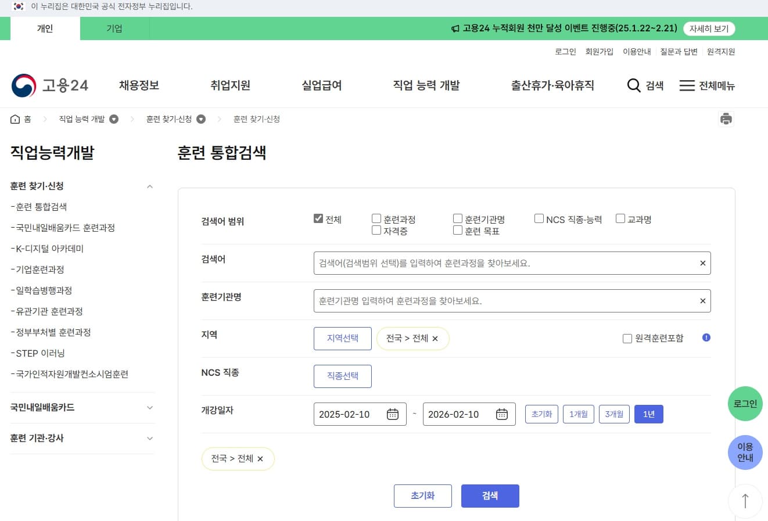
Task: Check the 자격증 search scope checkbox
Action: pyautogui.click(x=376, y=230)
